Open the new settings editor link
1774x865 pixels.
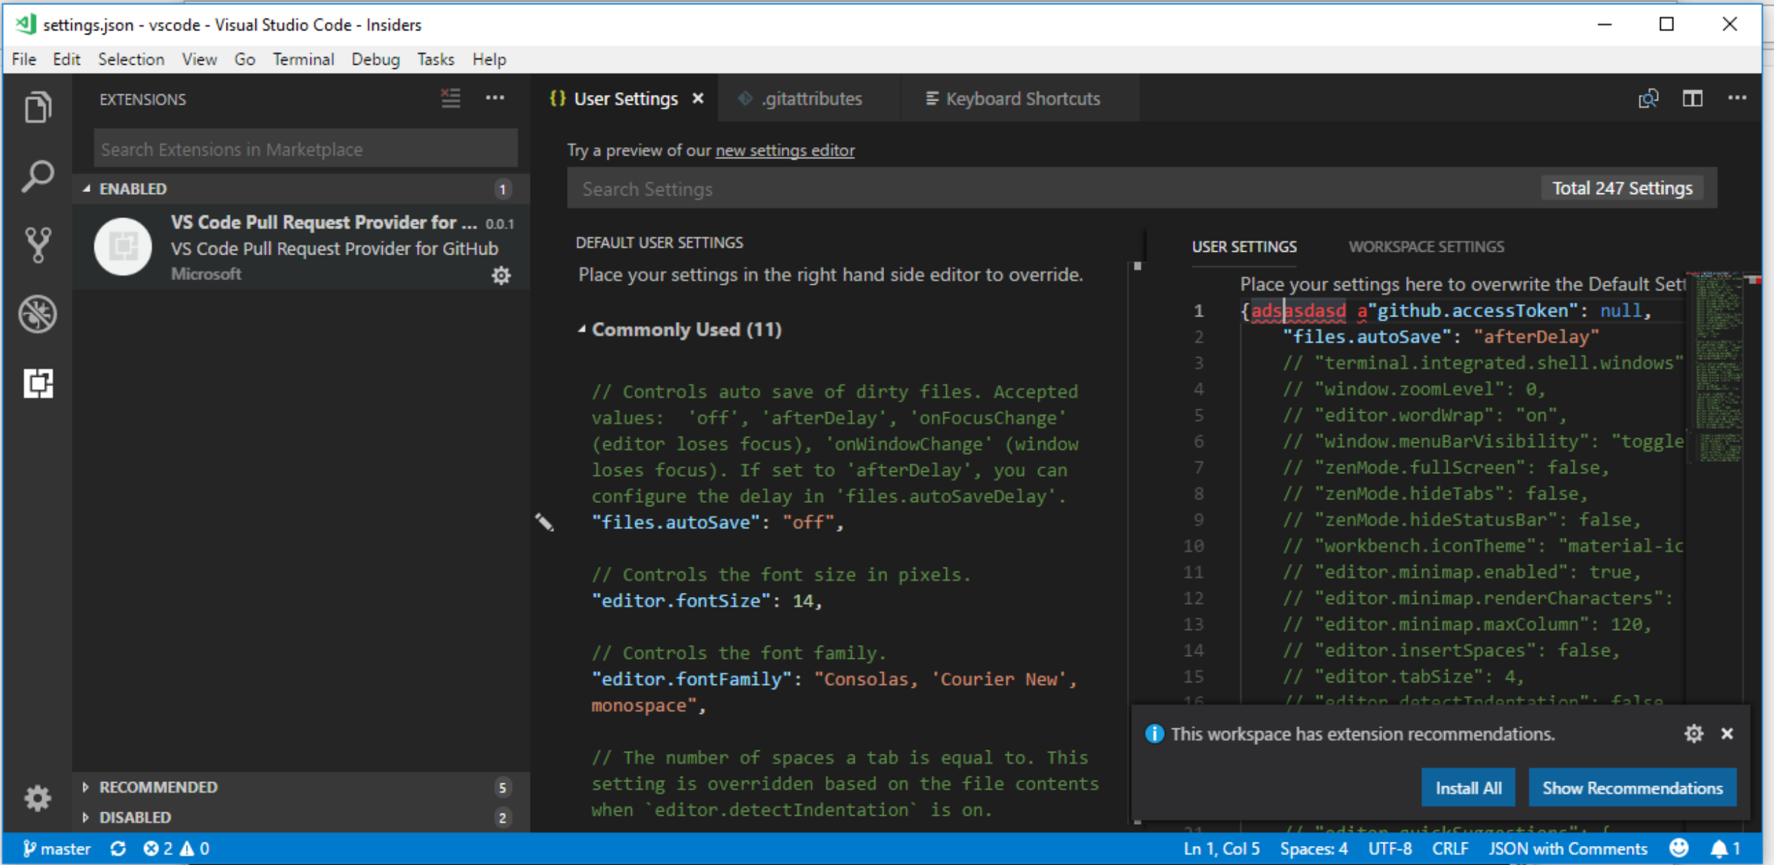pos(784,150)
